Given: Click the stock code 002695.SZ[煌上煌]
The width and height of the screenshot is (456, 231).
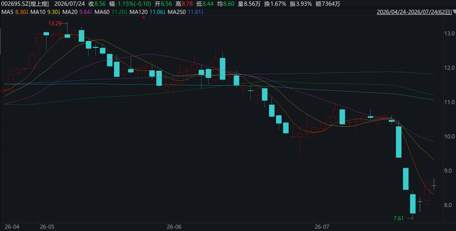Looking at the screenshot, I should 25,4.
